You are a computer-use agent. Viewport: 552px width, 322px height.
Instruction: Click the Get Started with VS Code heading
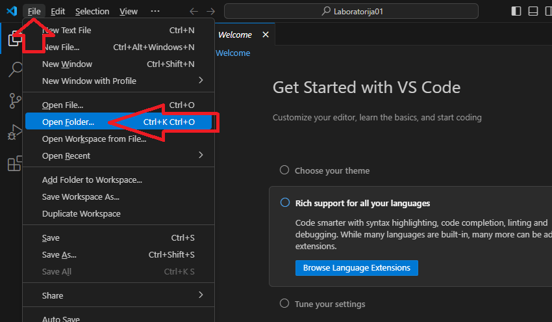pos(366,87)
